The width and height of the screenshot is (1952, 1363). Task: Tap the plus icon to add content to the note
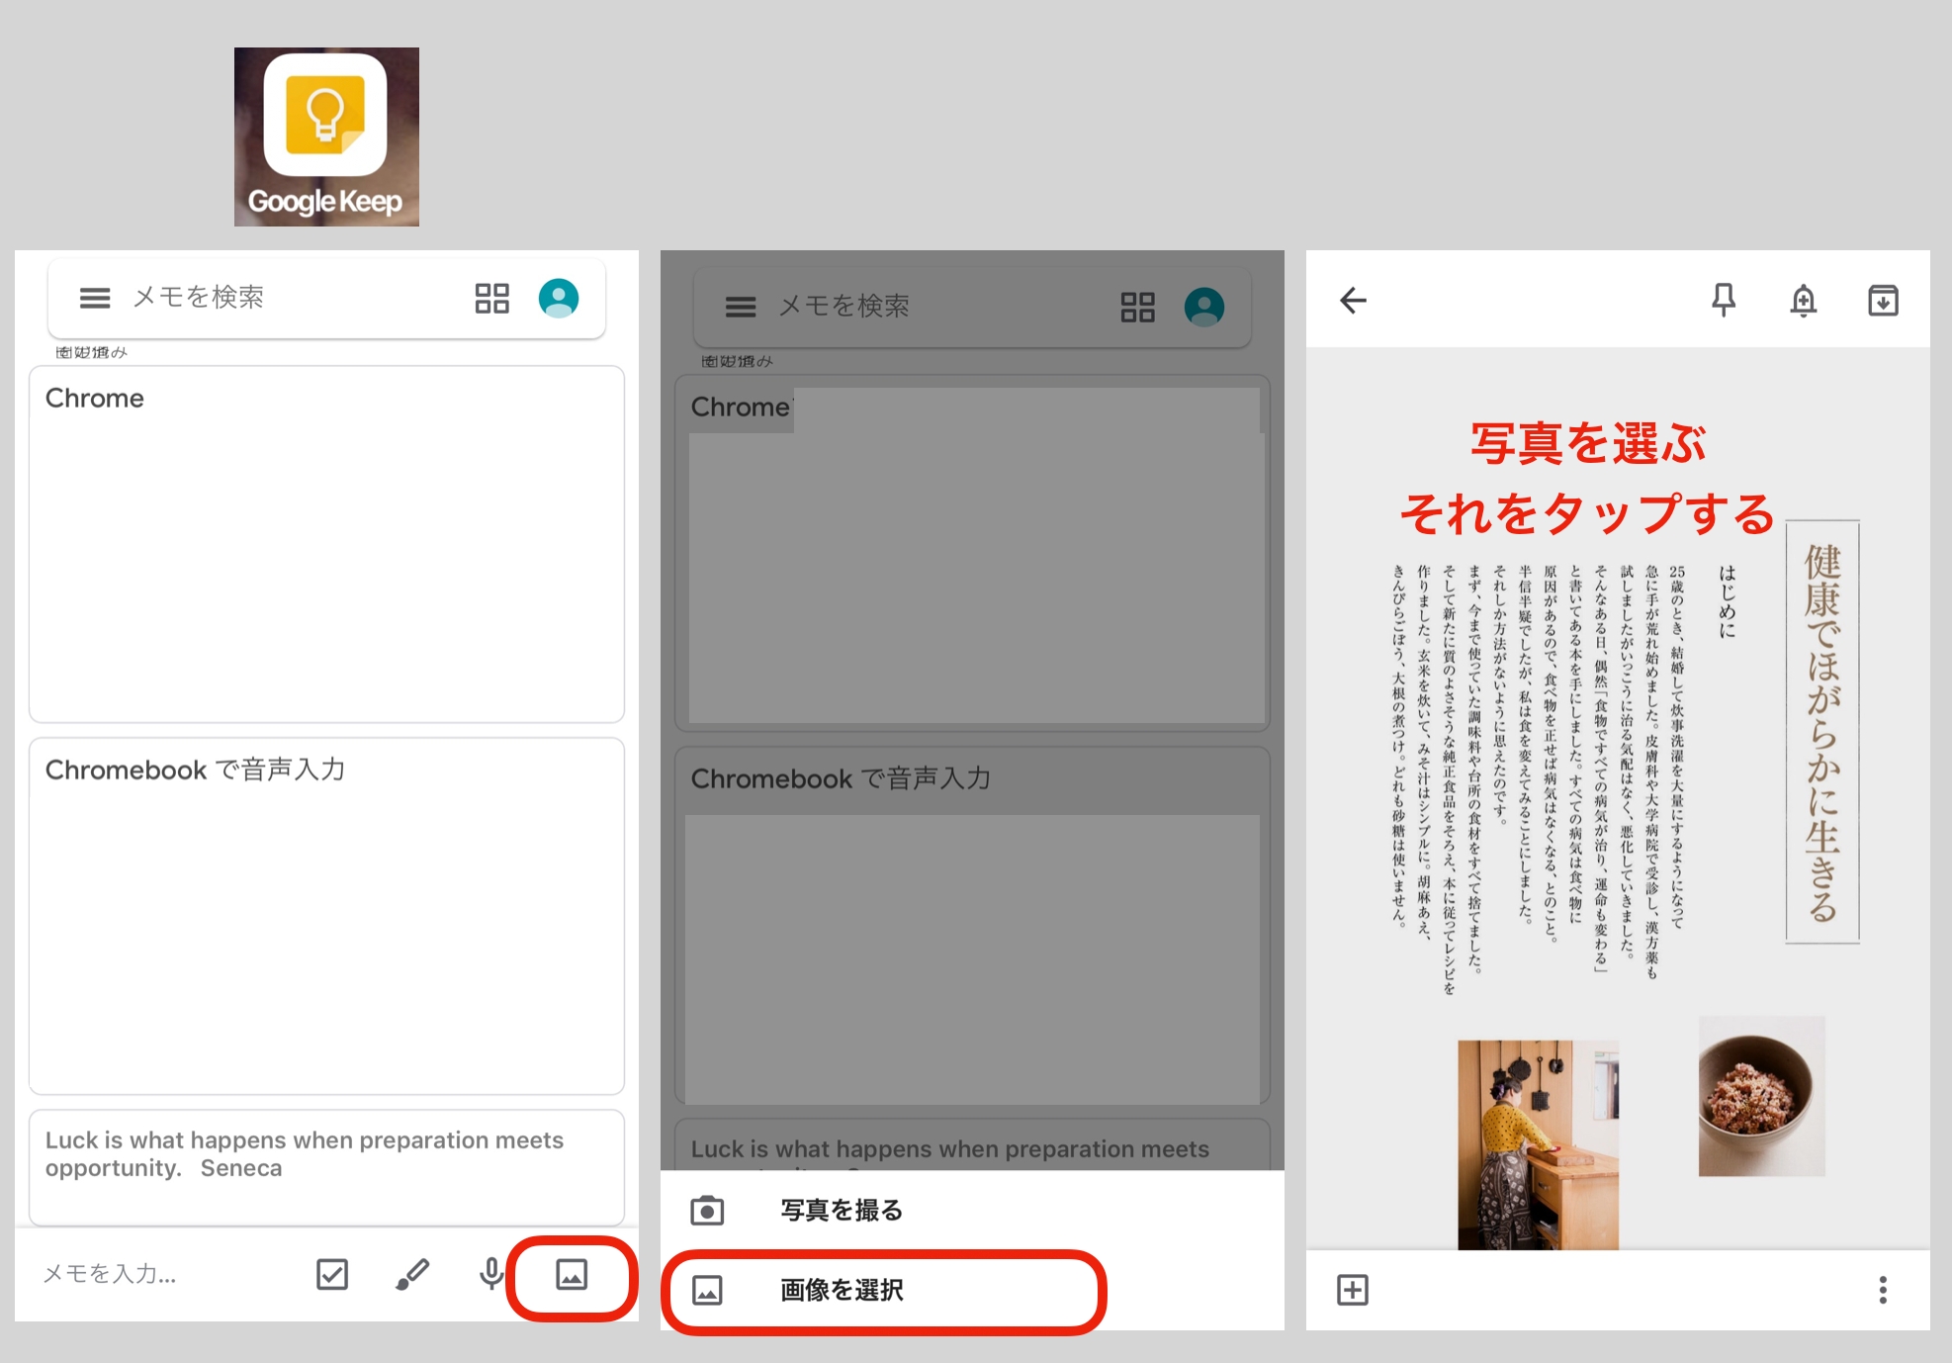coord(1352,1290)
